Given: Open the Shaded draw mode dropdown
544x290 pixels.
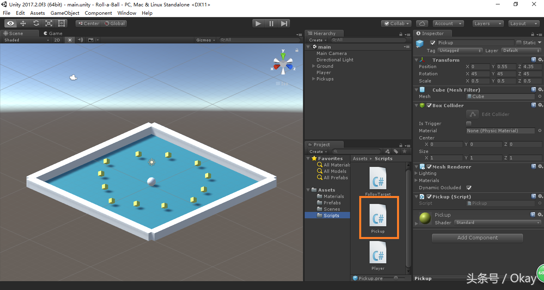Looking at the screenshot, I should (x=26, y=40).
